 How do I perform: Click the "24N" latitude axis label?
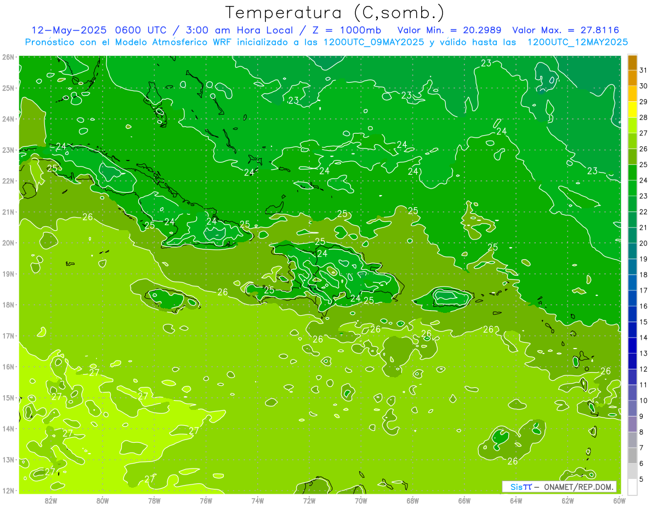tap(8, 119)
